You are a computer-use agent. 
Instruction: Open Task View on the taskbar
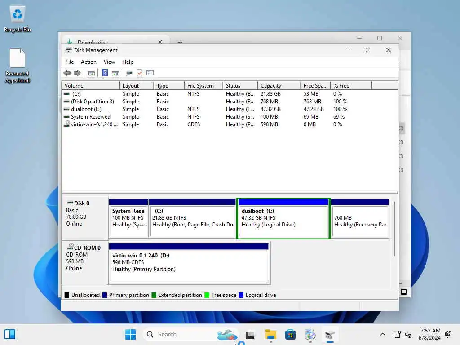250,335
